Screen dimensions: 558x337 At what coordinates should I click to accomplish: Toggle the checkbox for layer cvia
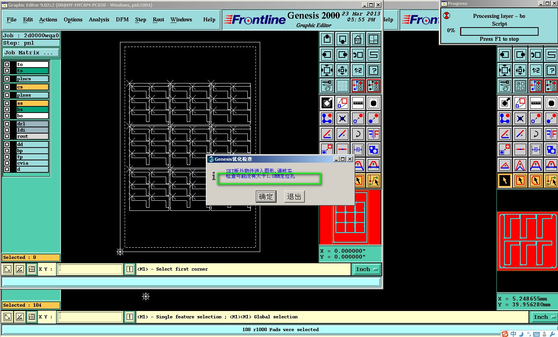[7, 163]
